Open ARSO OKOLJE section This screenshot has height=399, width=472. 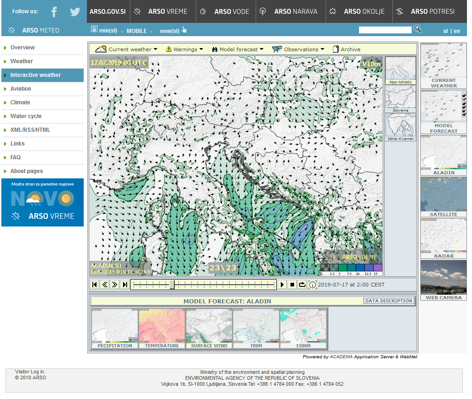(x=359, y=11)
